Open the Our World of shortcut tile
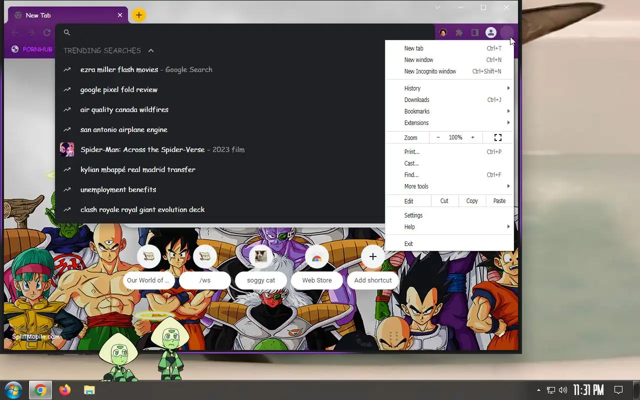640x400 pixels. click(x=149, y=267)
